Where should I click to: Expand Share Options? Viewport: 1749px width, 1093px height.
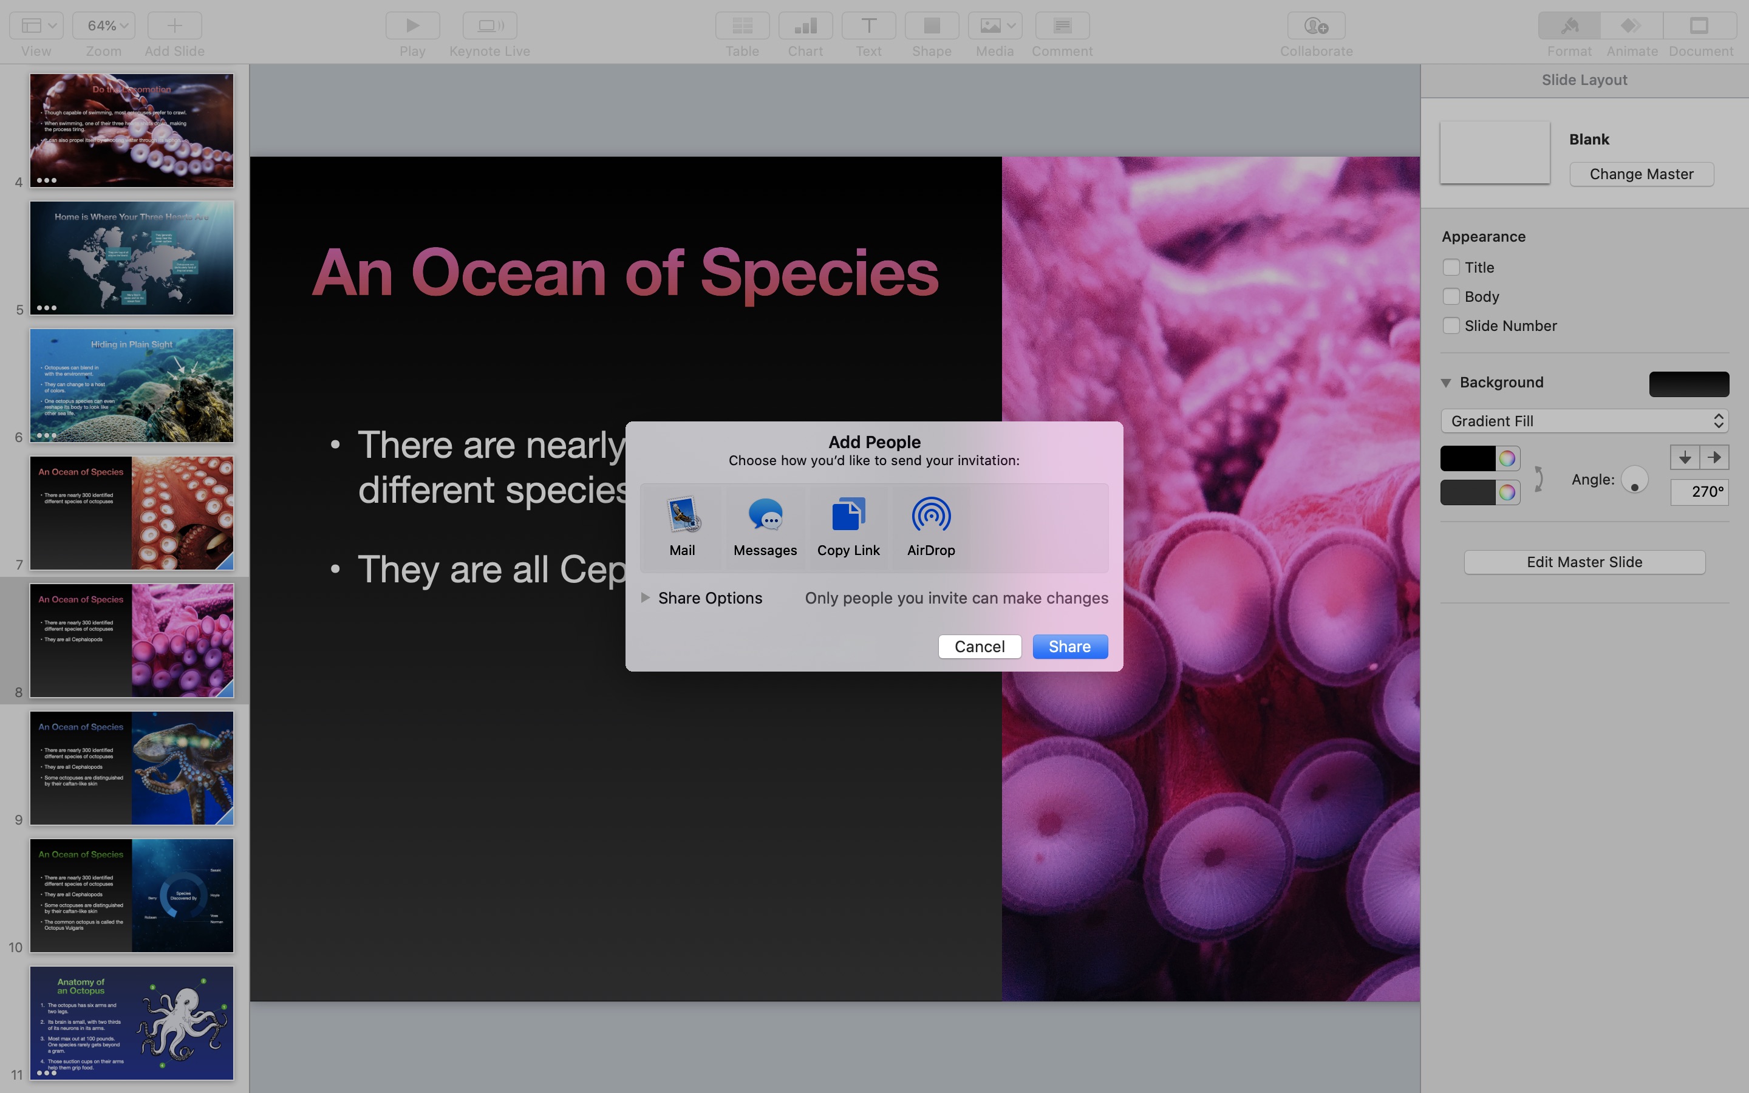click(x=646, y=598)
